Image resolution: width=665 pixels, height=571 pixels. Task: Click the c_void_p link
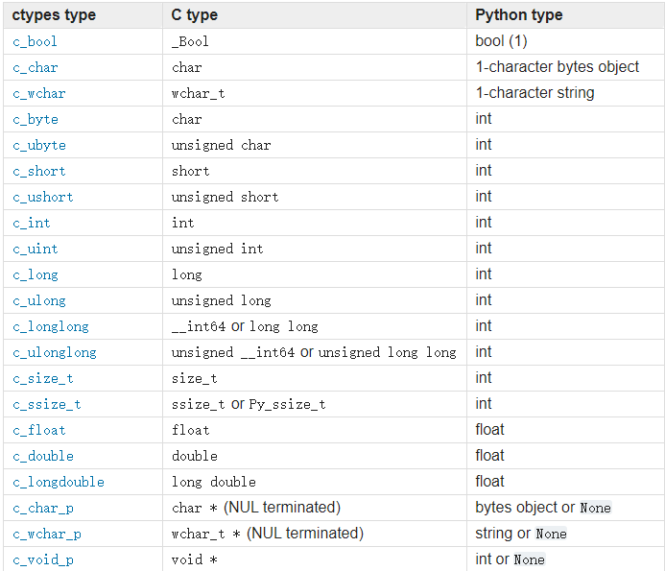(43, 560)
